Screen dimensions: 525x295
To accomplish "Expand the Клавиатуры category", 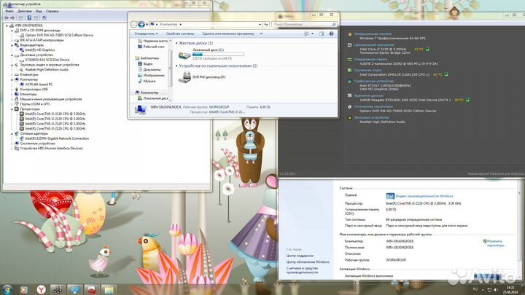I will pyautogui.click(x=12, y=74).
